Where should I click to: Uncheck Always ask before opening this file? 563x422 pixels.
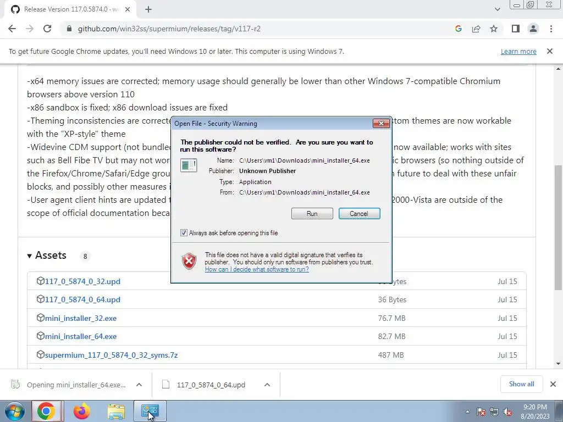point(184,233)
